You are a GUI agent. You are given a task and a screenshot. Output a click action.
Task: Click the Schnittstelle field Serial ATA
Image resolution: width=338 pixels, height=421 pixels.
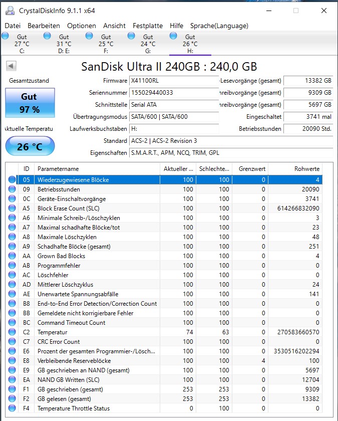point(174,105)
